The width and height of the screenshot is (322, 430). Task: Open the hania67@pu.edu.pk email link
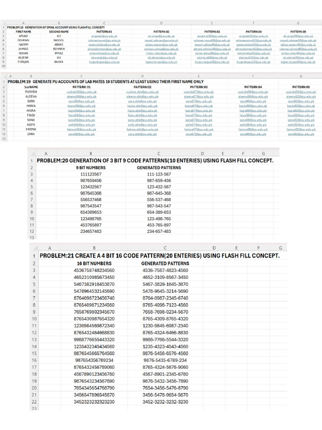click(x=199, y=106)
